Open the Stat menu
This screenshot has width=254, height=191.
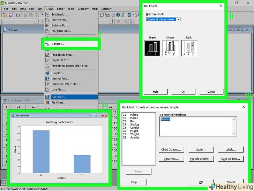[x=40, y=9]
